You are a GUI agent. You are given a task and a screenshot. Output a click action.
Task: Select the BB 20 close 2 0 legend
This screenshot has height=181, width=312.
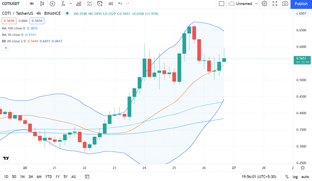tap(14, 41)
